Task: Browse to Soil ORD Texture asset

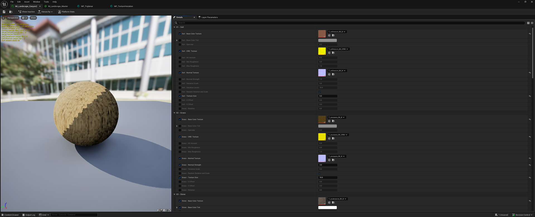Action: 333,53
